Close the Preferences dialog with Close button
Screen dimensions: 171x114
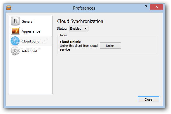click(x=149, y=99)
